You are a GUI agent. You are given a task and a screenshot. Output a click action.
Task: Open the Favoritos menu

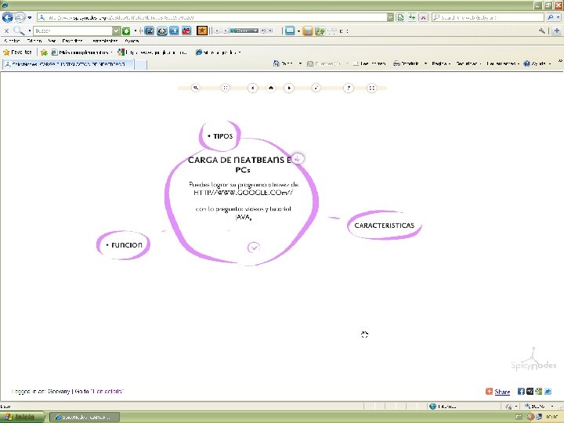pyautogui.click(x=72, y=41)
